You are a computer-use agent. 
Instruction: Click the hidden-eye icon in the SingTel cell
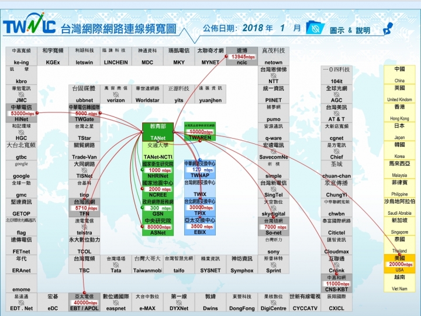(x=273, y=189)
